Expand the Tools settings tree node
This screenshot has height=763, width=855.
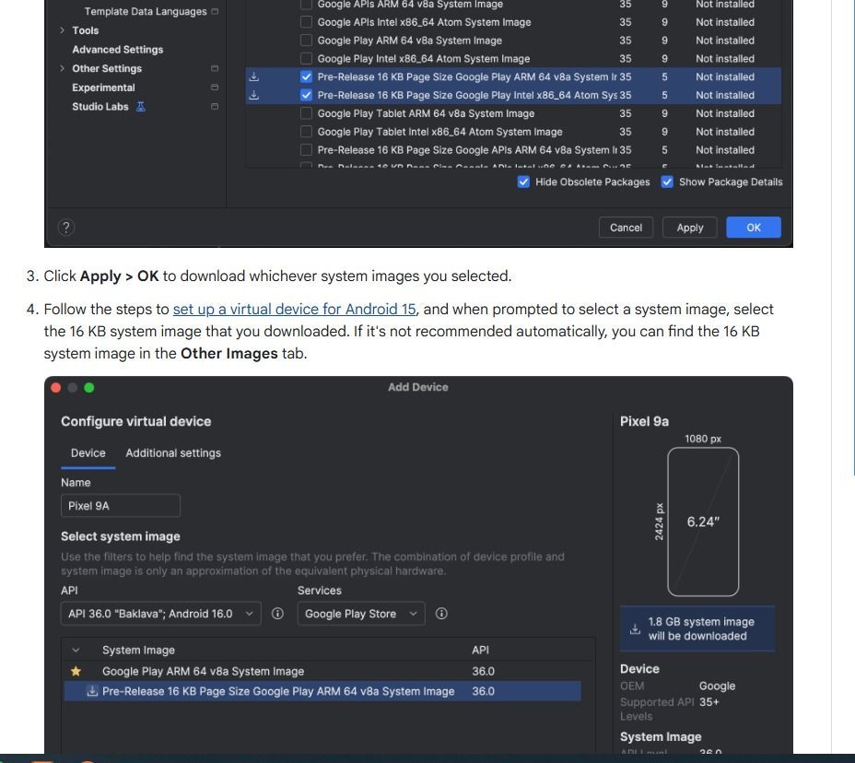[63, 30]
